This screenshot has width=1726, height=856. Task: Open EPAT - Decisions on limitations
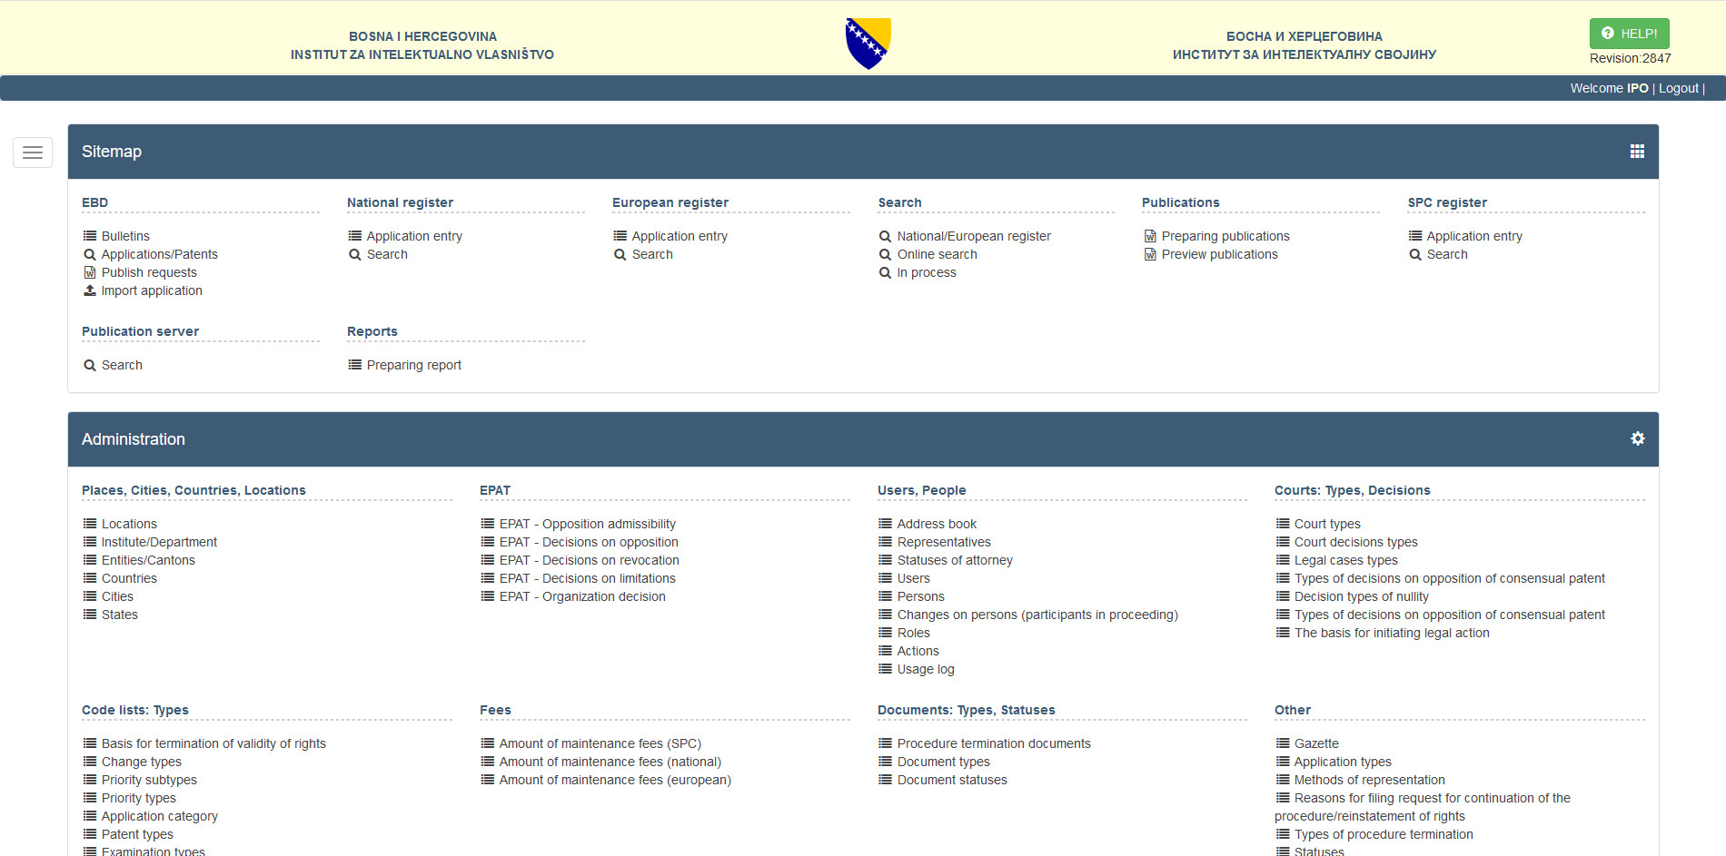coord(588,578)
